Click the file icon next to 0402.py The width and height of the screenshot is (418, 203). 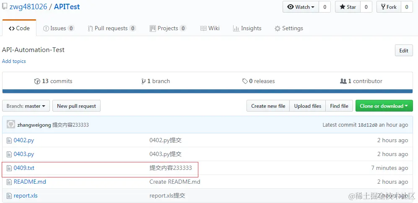pos(9,141)
